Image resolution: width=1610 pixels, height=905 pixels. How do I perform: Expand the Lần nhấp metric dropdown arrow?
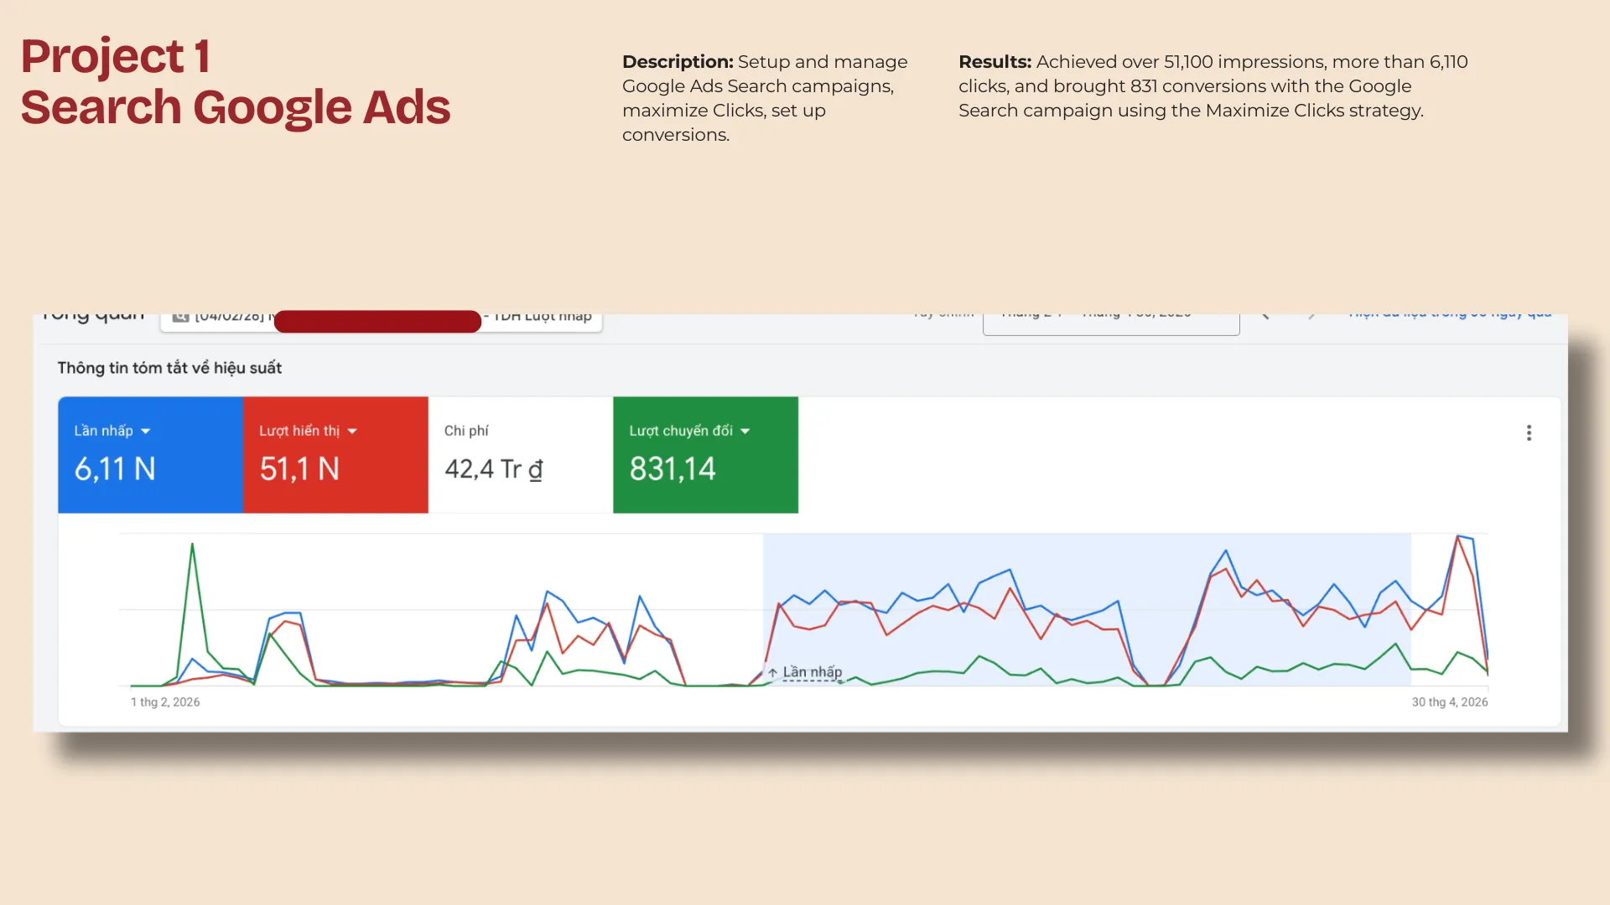pyautogui.click(x=146, y=432)
